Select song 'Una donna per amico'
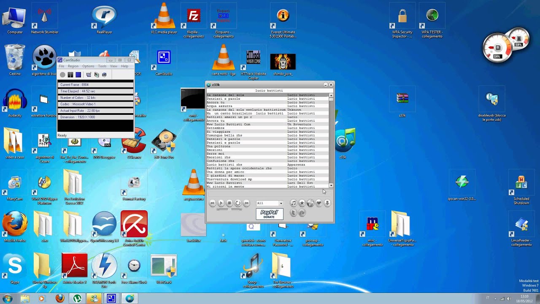 click(x=267, y=172)
